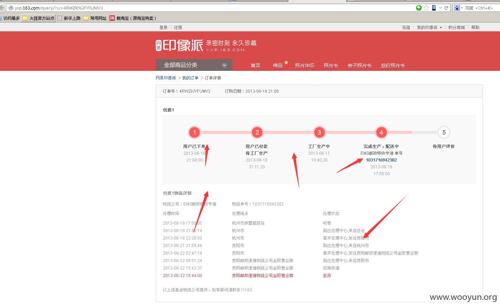Click the 处理状态 column header
The width and height of the screenshot is (500, 307).
(331, 214)
